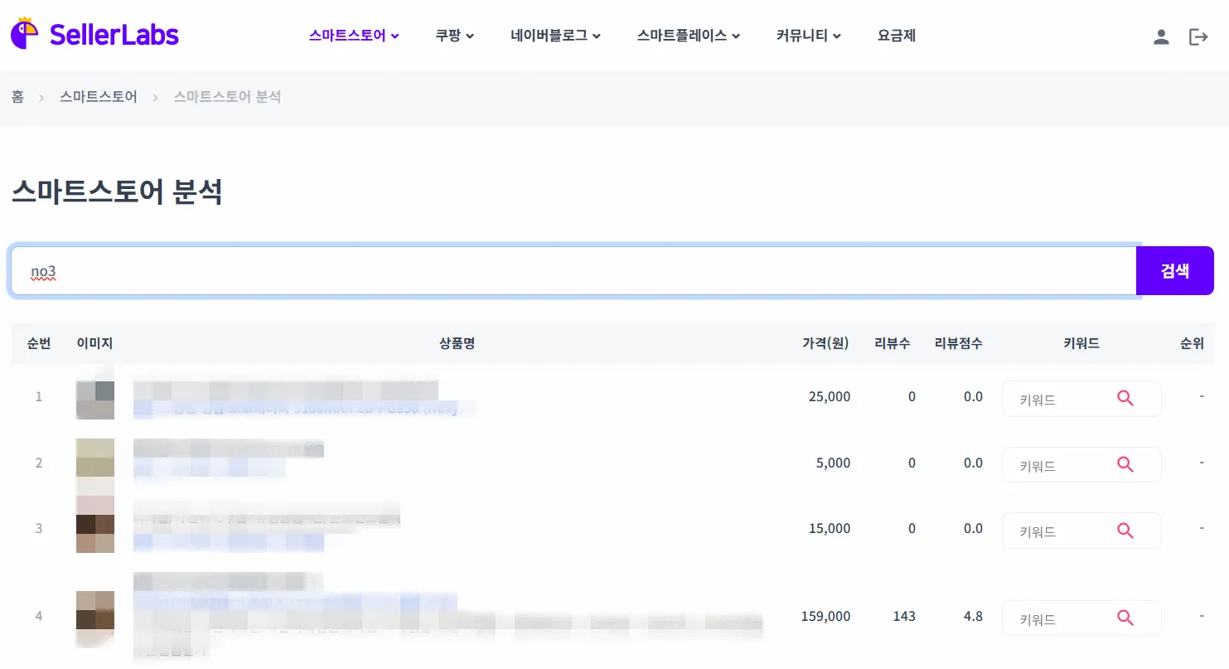The height and width of the screenshot is (669, 1229).
Task: Go to the 요금제 pricing page
Action: pyautogui.click(x=896, y=36)
